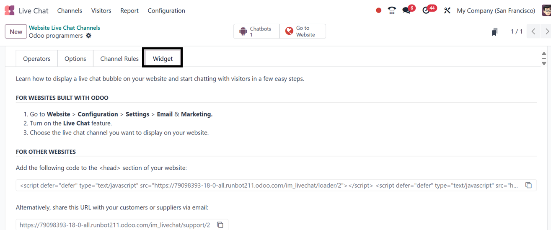
Task: Click the bookmark icon near the pager
Action: 495,32
